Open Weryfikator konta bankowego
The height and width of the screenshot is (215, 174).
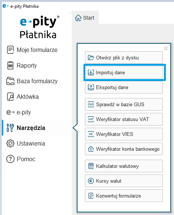tap(124, 149)
